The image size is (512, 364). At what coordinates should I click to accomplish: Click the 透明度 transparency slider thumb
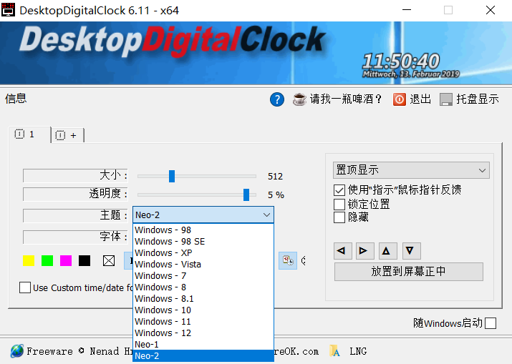click(246, 195)
